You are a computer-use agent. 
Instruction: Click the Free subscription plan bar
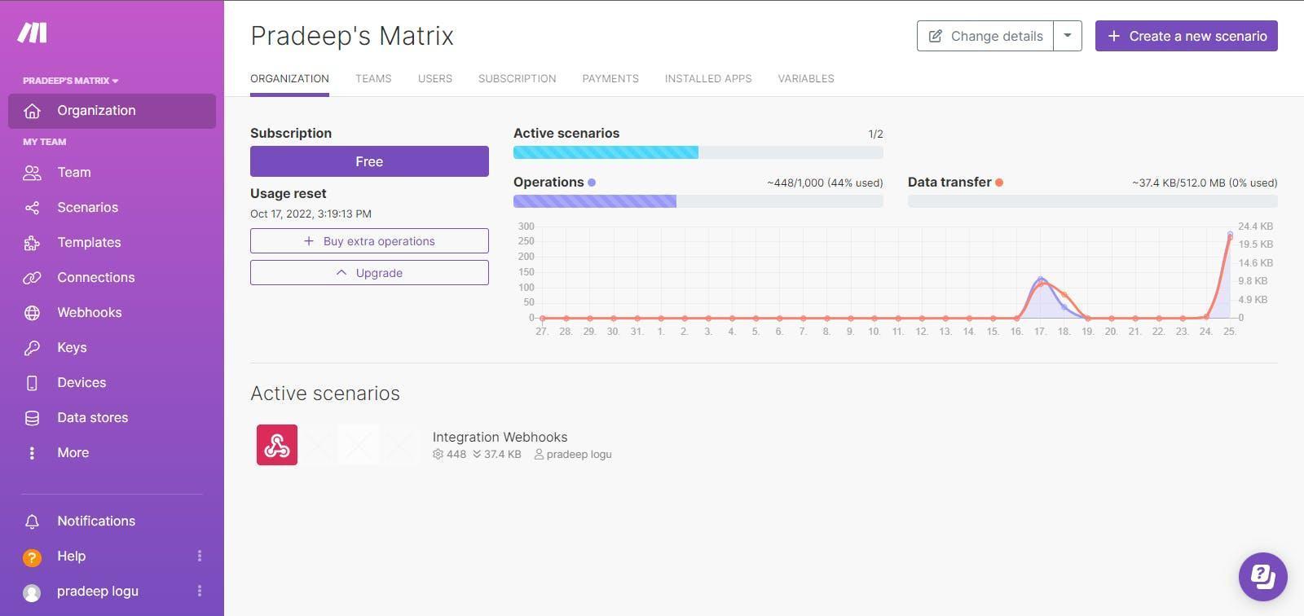coord(369,161)
